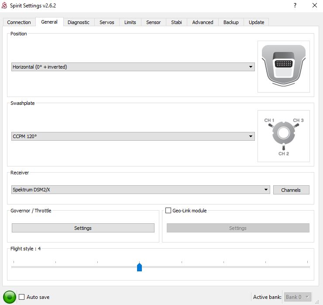
Task: Toggle the Auto save checkbox
Action: tap(22, 297)
